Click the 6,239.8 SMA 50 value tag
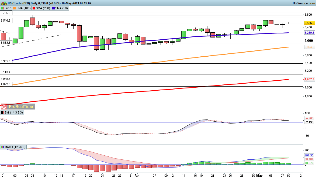Viewport: 316px width, 178px height. [x=309, y=33]
